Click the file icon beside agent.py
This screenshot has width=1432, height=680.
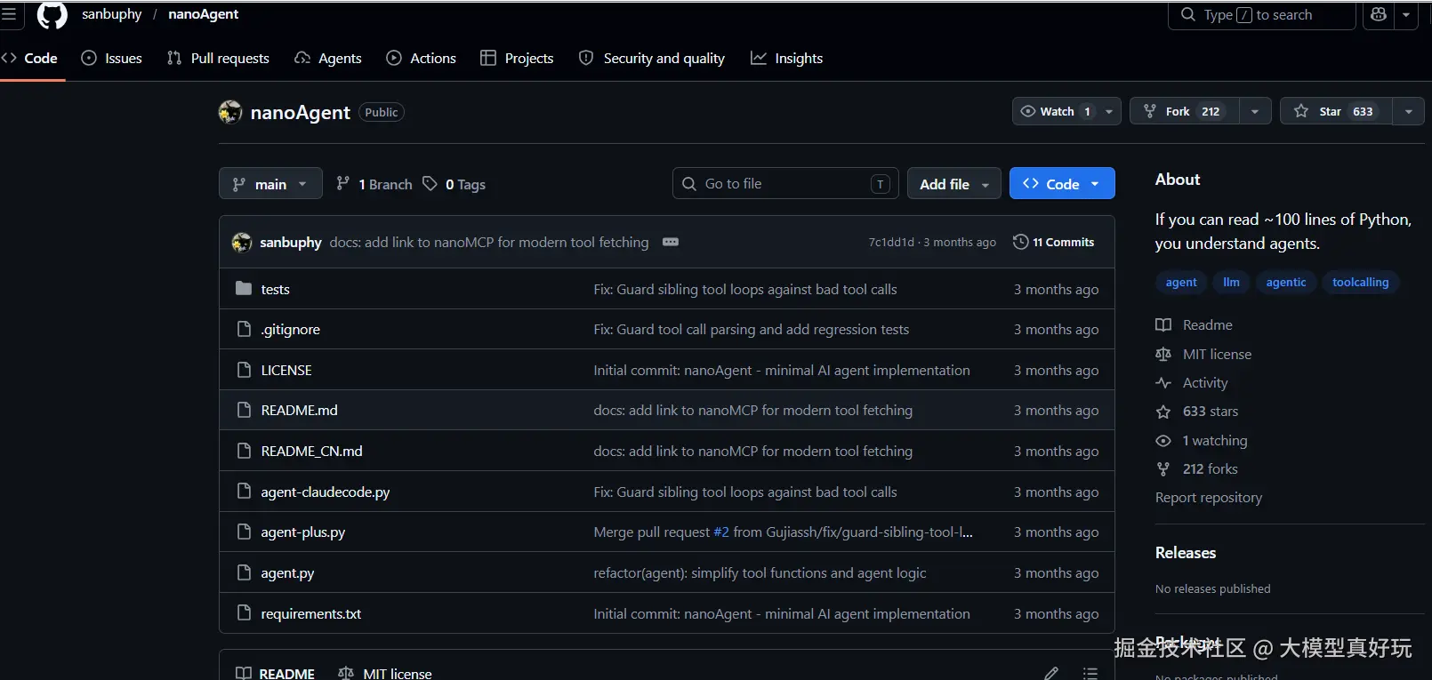click(244, 572)
